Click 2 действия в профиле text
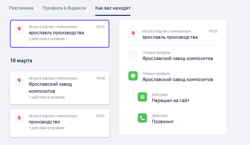The width and height of the screenshot is (250, 145). 47,39
